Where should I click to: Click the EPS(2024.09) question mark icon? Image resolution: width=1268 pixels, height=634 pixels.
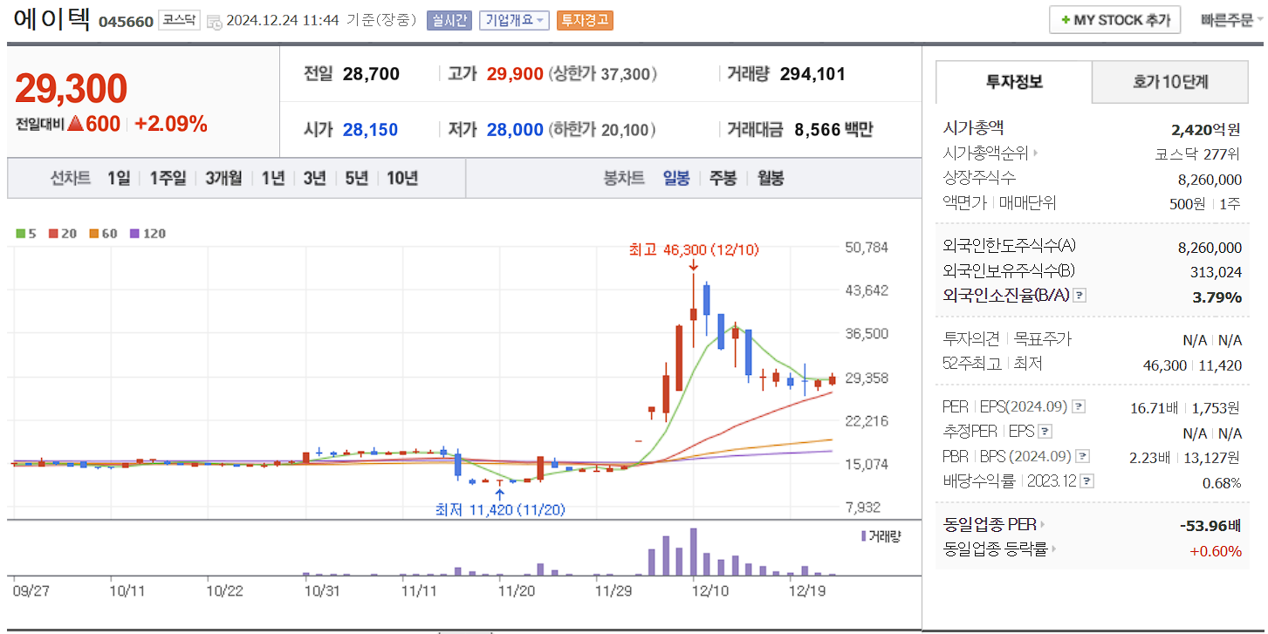(1080, 406)
